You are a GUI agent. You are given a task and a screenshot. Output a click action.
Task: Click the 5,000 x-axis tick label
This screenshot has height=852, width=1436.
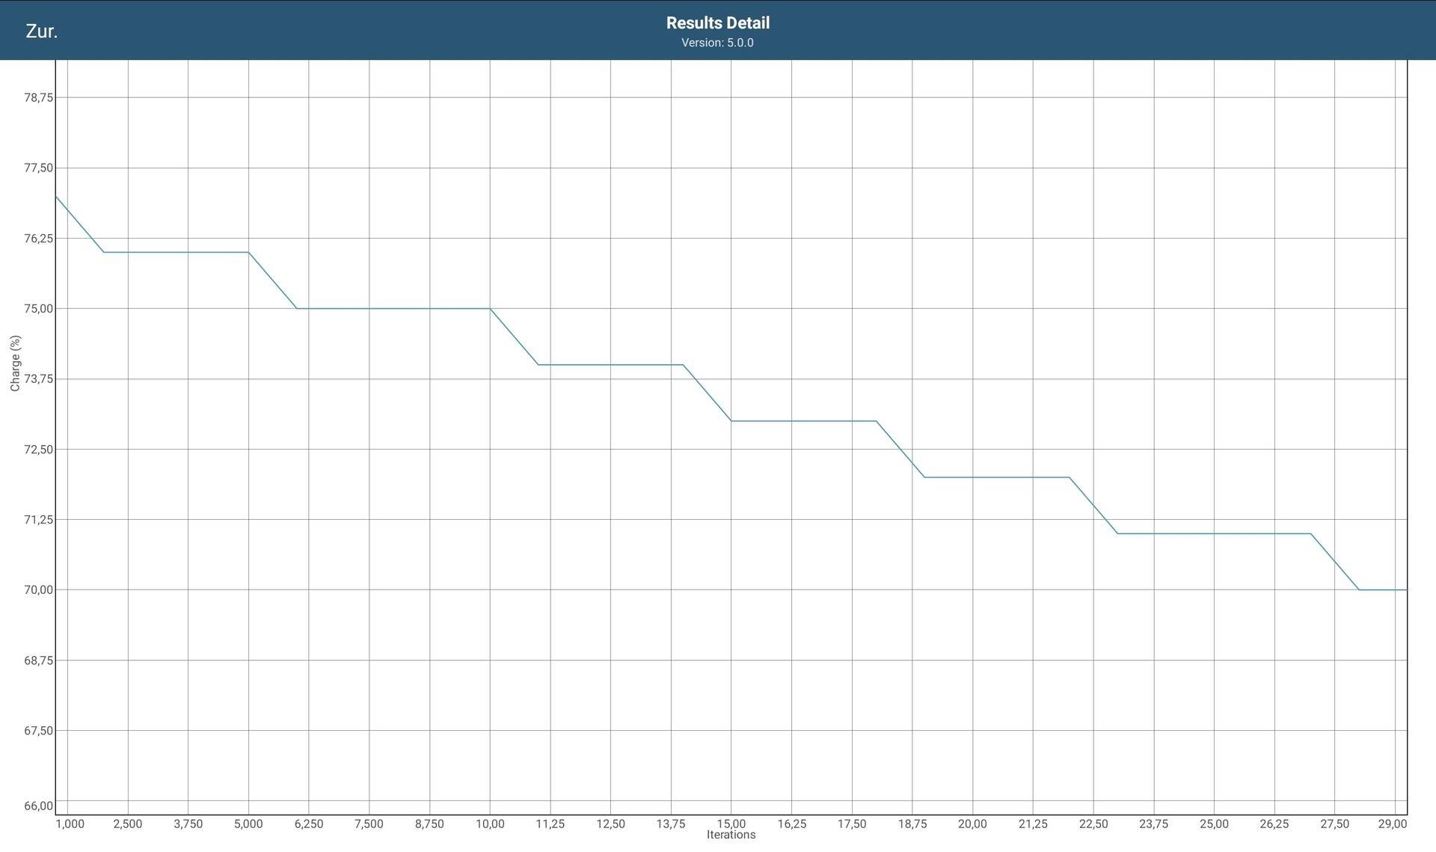click(248, 824)
